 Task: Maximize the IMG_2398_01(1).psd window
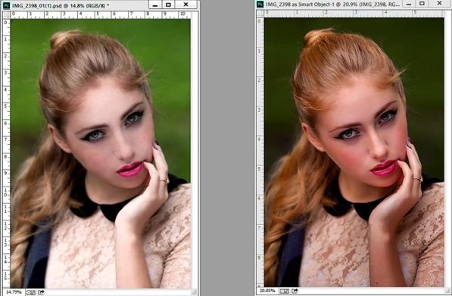168,5
